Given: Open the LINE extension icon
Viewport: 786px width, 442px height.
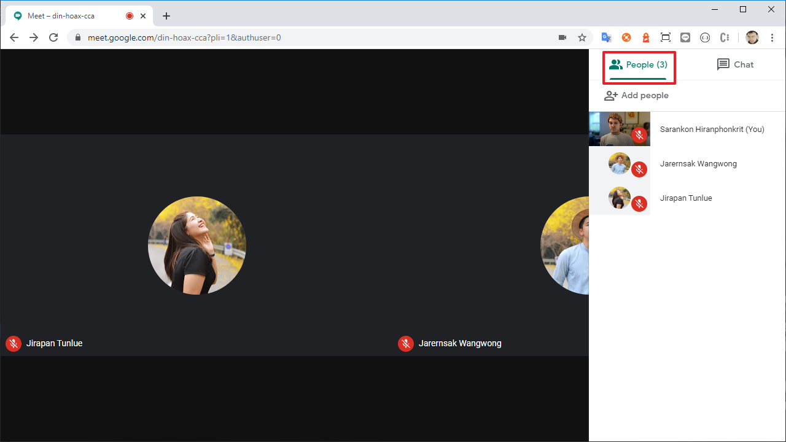Looking at the screenshot, I should click(685, 37).
